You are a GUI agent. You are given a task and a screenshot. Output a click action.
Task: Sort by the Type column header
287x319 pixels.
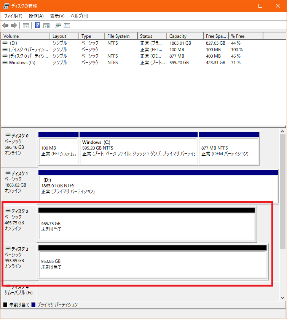pos(92,36)
